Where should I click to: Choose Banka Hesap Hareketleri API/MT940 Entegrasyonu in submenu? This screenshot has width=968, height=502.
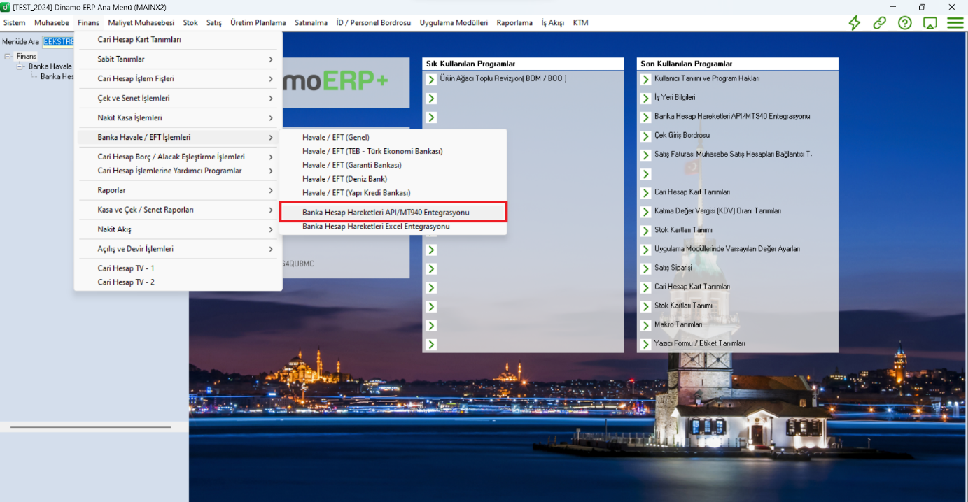[x=393, y=212]
